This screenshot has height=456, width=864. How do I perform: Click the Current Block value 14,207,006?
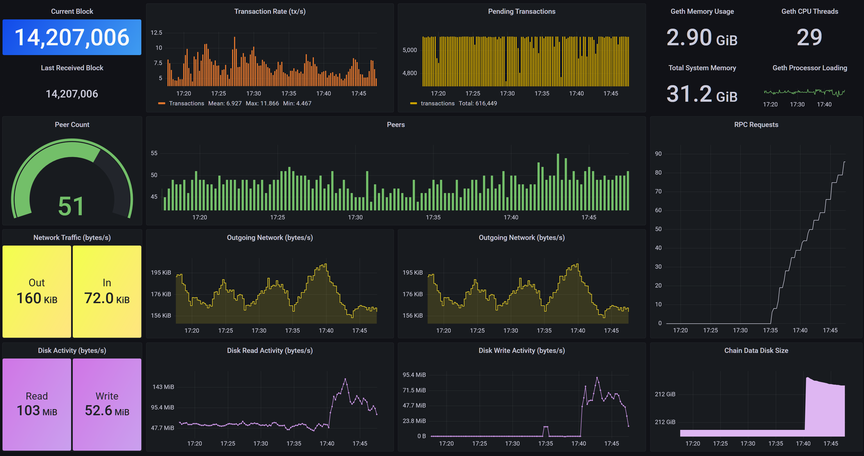pos(72,37)
